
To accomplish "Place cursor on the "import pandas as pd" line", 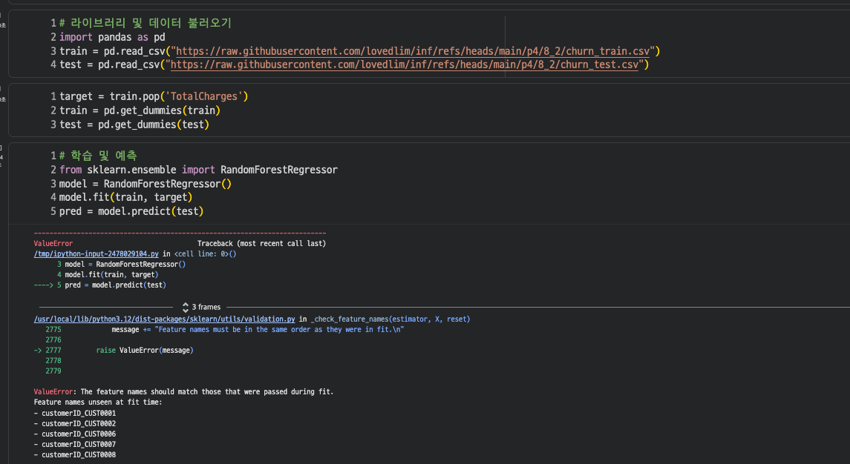I will point(112,37).
